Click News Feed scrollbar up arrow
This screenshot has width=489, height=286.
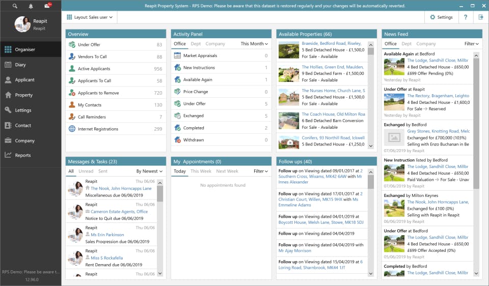pos(476,55)
